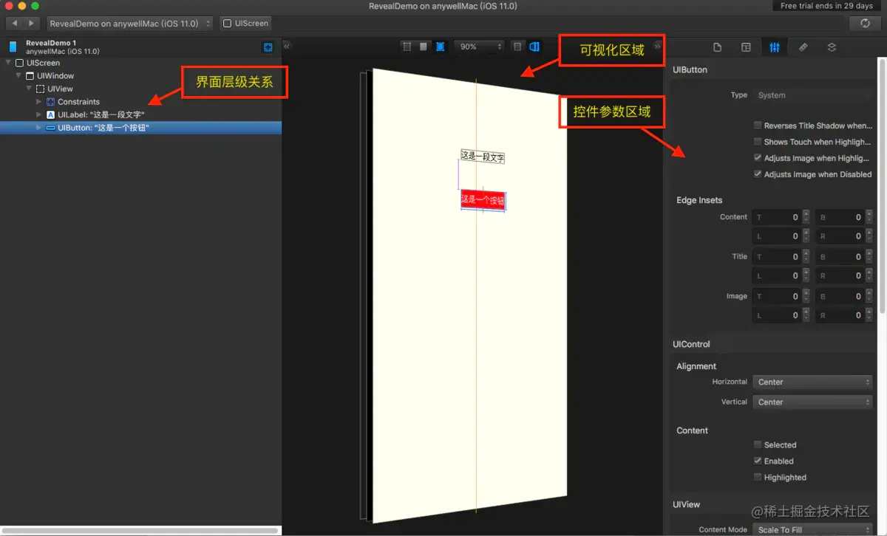Click the inspector vertical scrollbar
This screenshot has height=536, width=887.
(883, 185)
